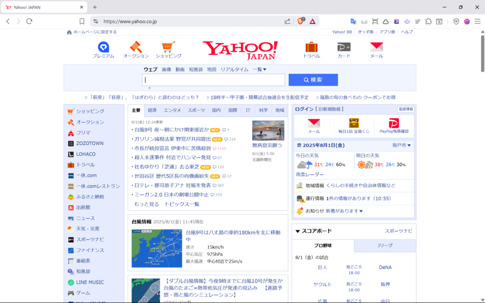The image size is (485, 303).
Task: Open the Travel (トラベル) suitcase icon in header
Action: click(312, 50)
